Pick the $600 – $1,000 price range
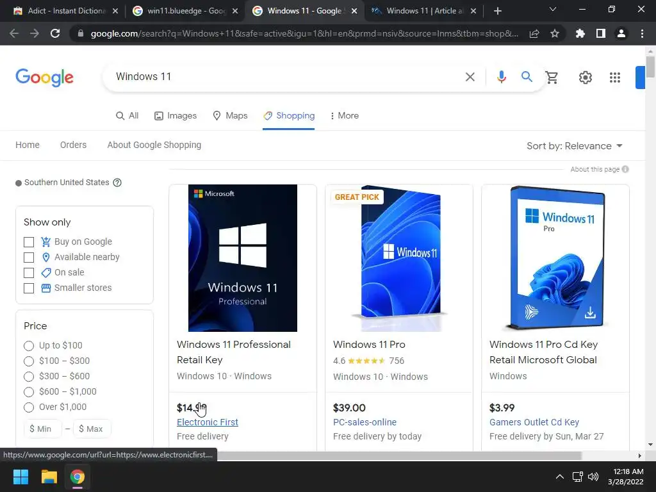This screenshot has width=656, height=492. point(29,392)
